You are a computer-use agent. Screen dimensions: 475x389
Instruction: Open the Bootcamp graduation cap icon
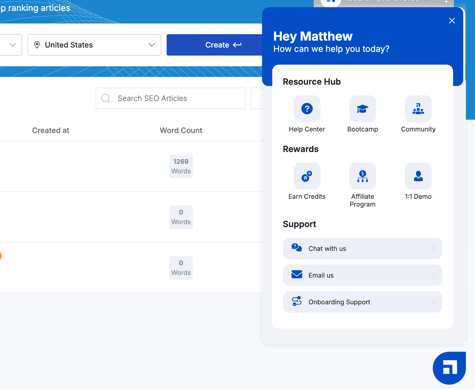tap(362, 109)
